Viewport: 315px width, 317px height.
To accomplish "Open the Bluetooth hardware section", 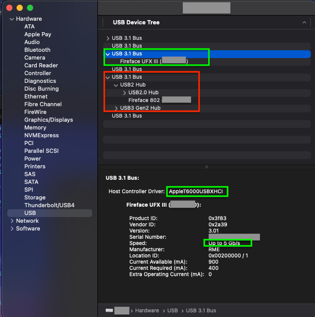I will [x=37, y=50].
